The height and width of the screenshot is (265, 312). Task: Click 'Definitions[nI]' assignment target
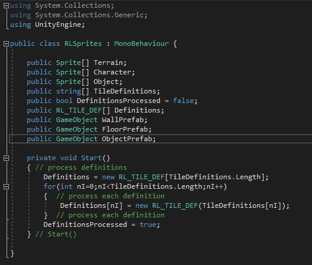pos(91,206)
